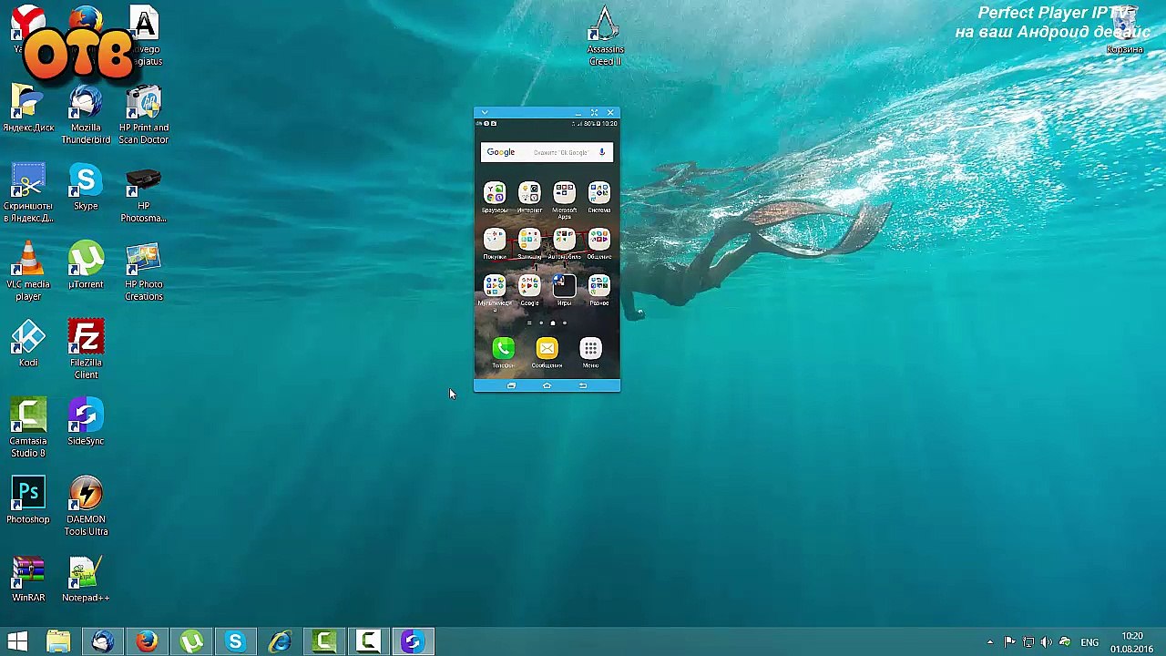Select the Camtasia Studio 8 desktop icon
The image size is (1166, 656).
28,427
